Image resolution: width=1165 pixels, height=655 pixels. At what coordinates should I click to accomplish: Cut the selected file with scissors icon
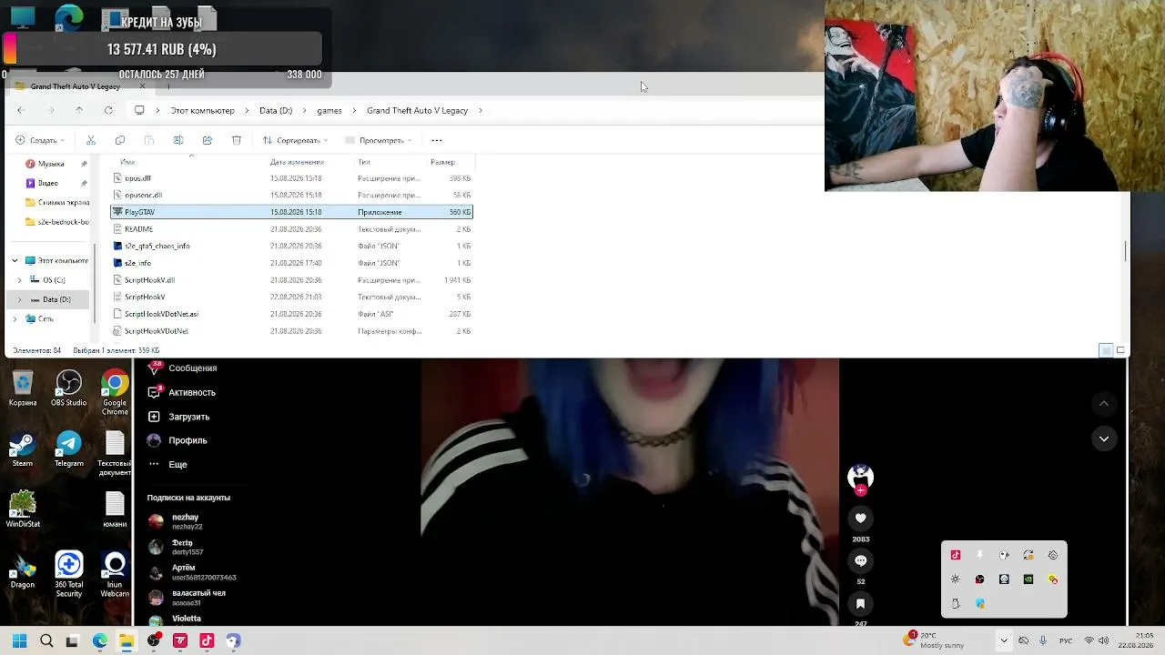tap(91, 140)
